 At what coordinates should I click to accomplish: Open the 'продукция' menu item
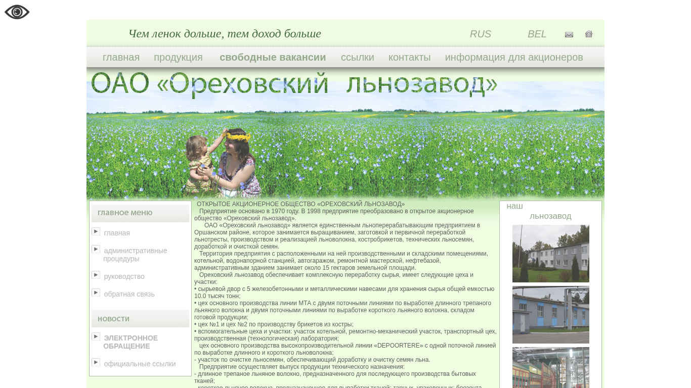tap(178, 57)
